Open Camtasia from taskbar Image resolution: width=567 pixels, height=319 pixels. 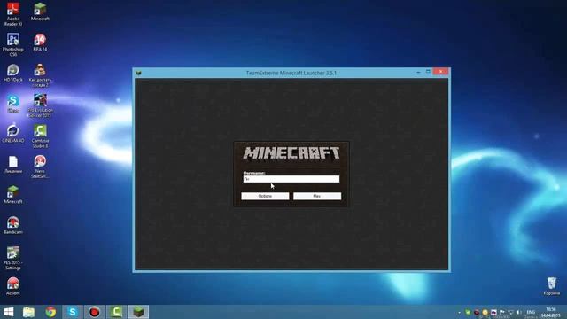(116, 312)
